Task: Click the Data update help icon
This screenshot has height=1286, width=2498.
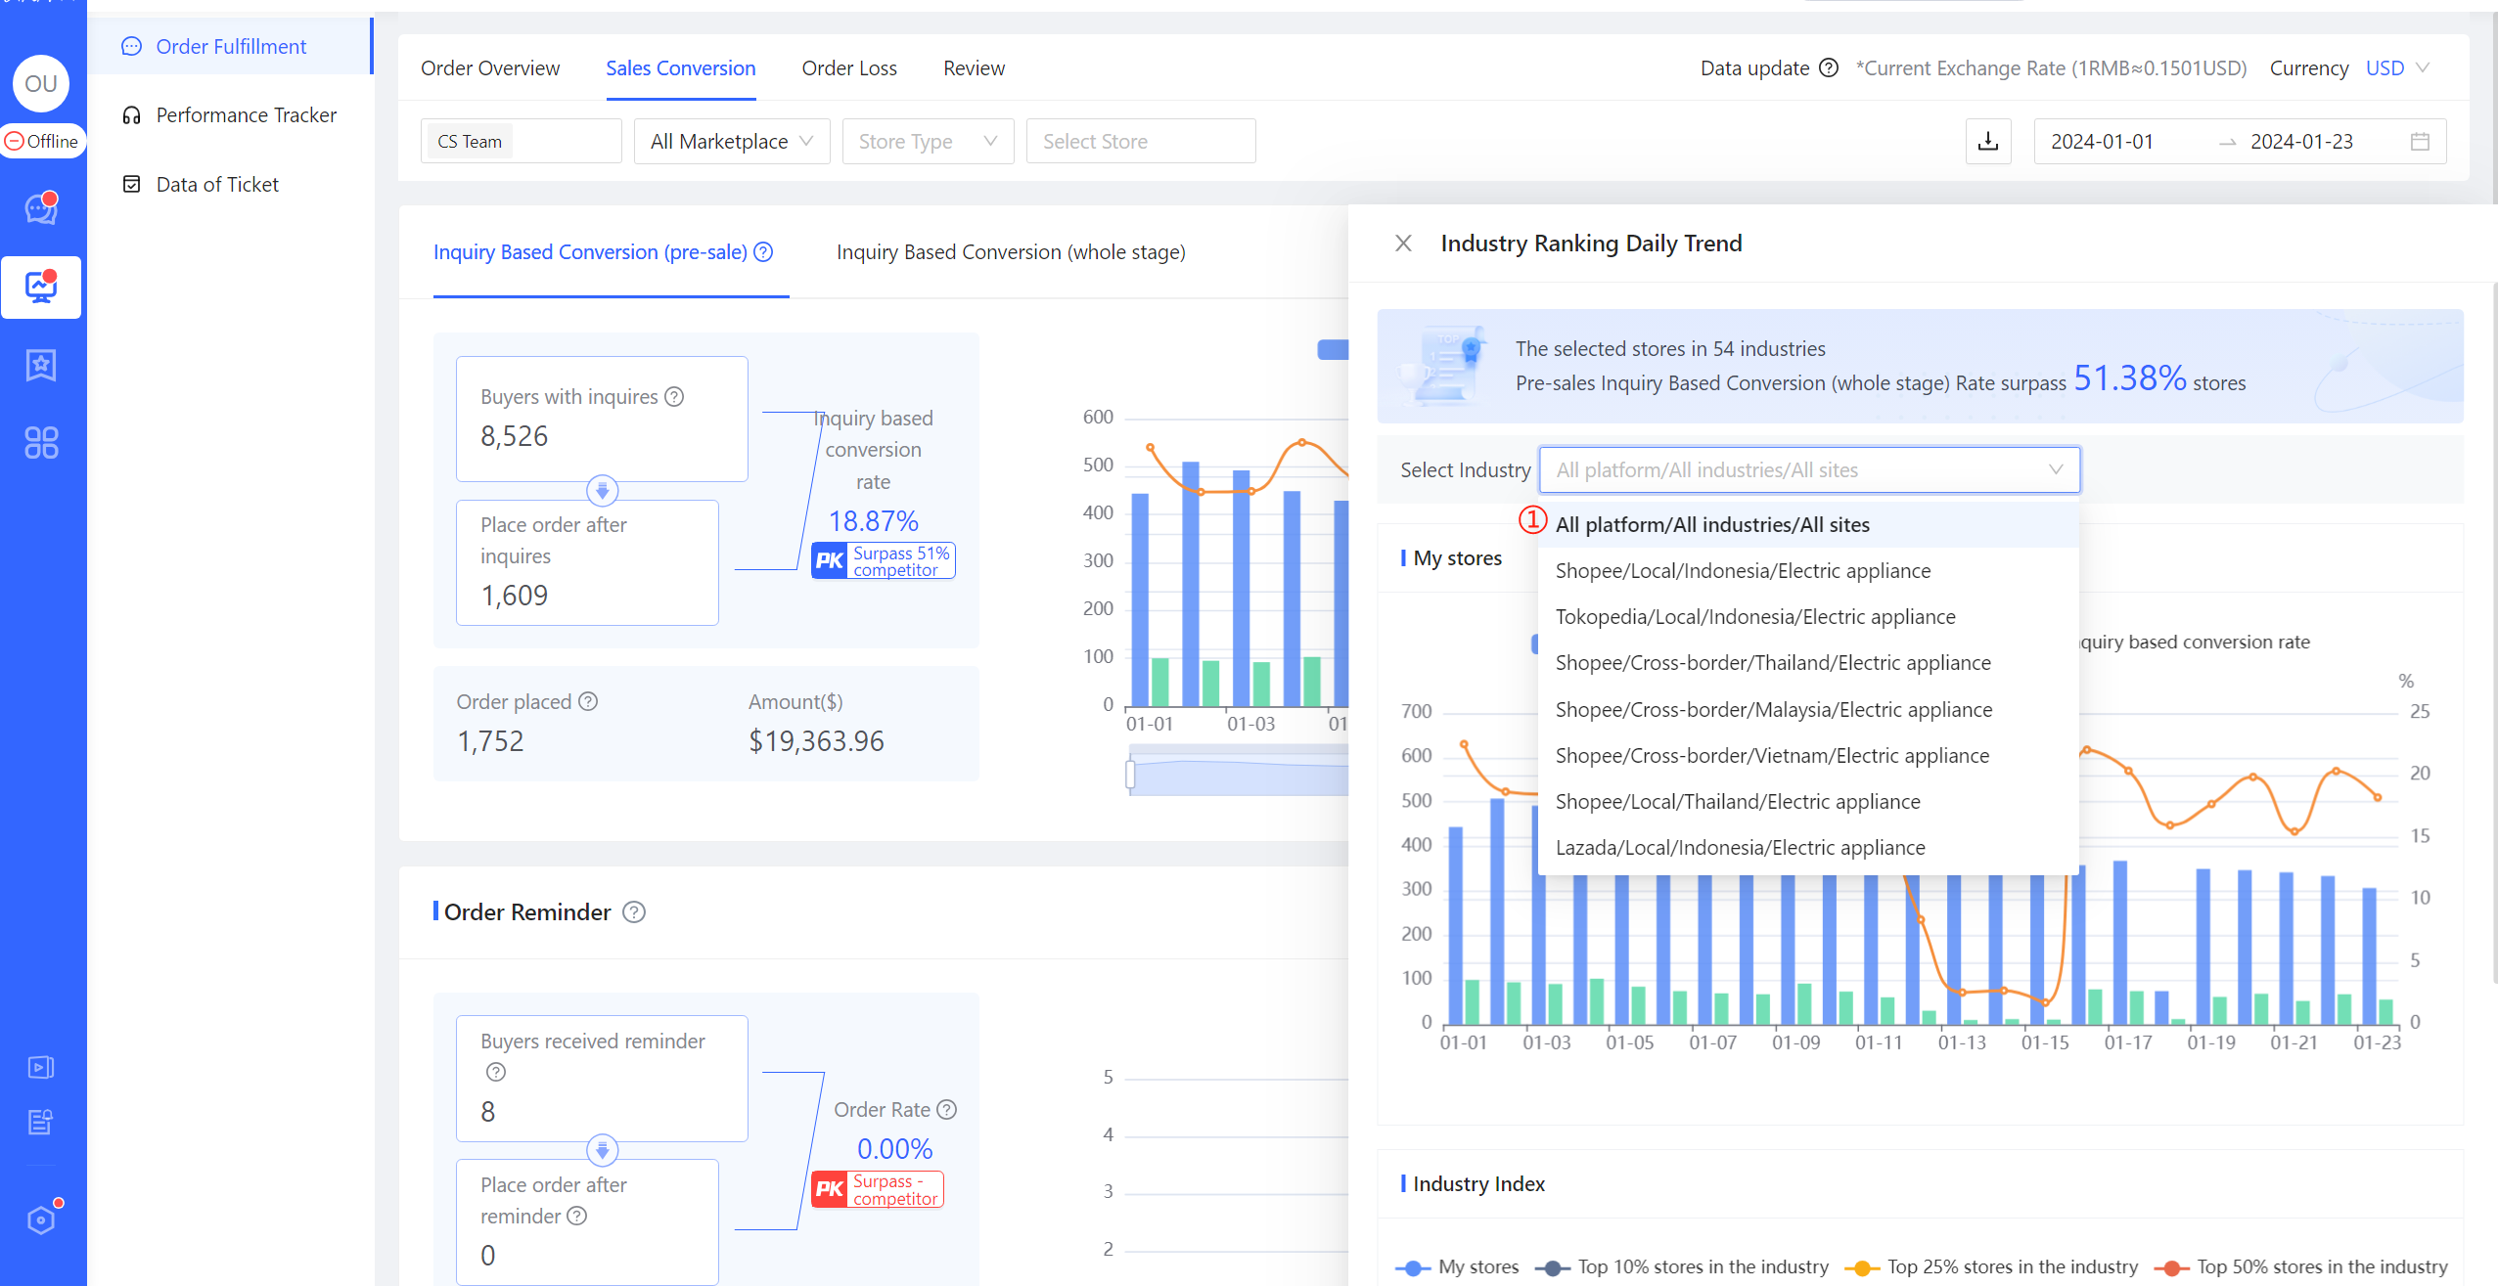Action: tap(1828, 68)
